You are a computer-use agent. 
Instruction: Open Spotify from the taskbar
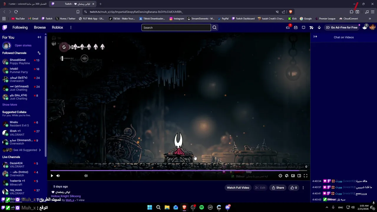(201, 207)
